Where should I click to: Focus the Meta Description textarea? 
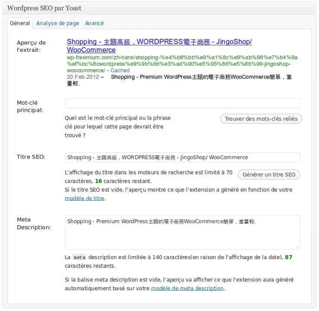182,233
